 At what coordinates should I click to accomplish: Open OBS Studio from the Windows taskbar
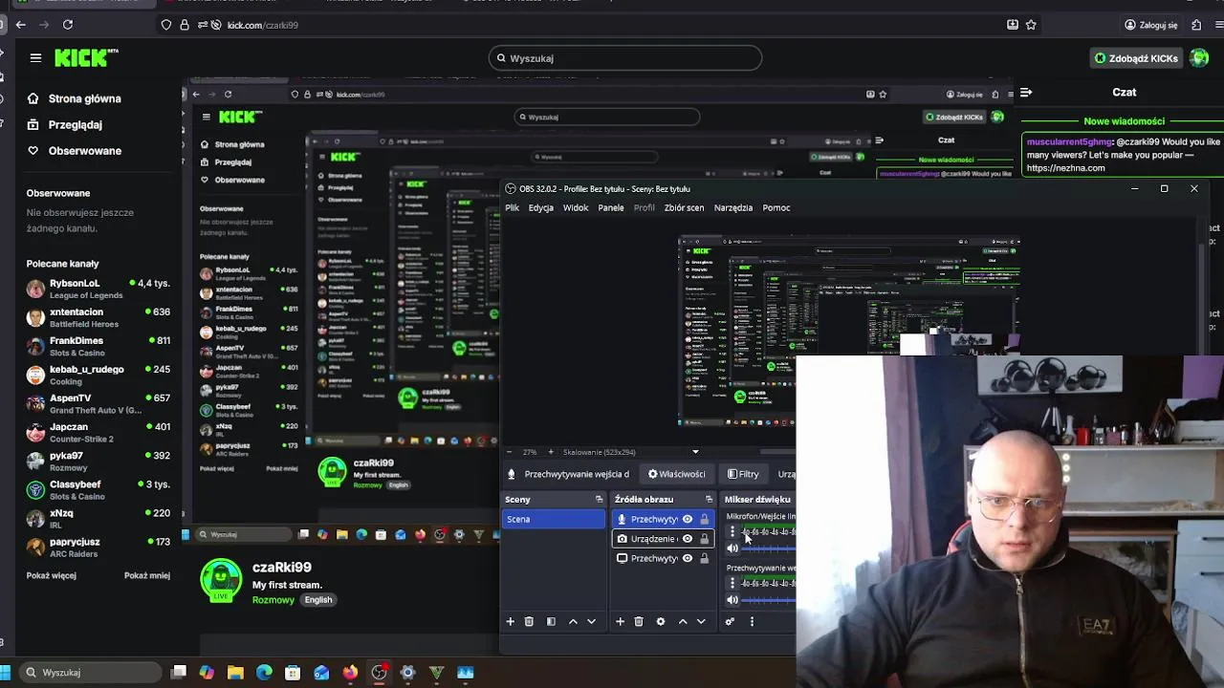379,673
